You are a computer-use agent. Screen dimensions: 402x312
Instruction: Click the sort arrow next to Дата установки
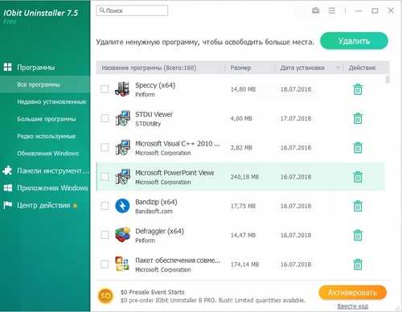(338, 68)
